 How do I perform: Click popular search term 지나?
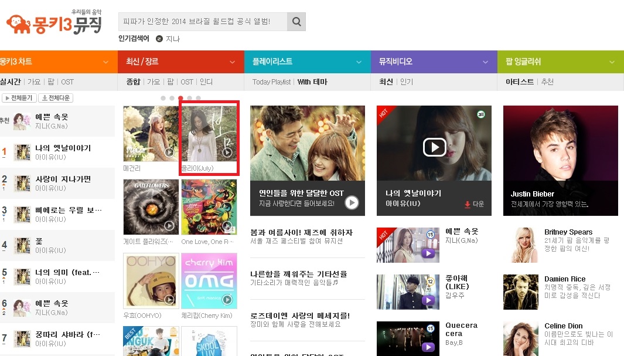[x=173, y=39]
